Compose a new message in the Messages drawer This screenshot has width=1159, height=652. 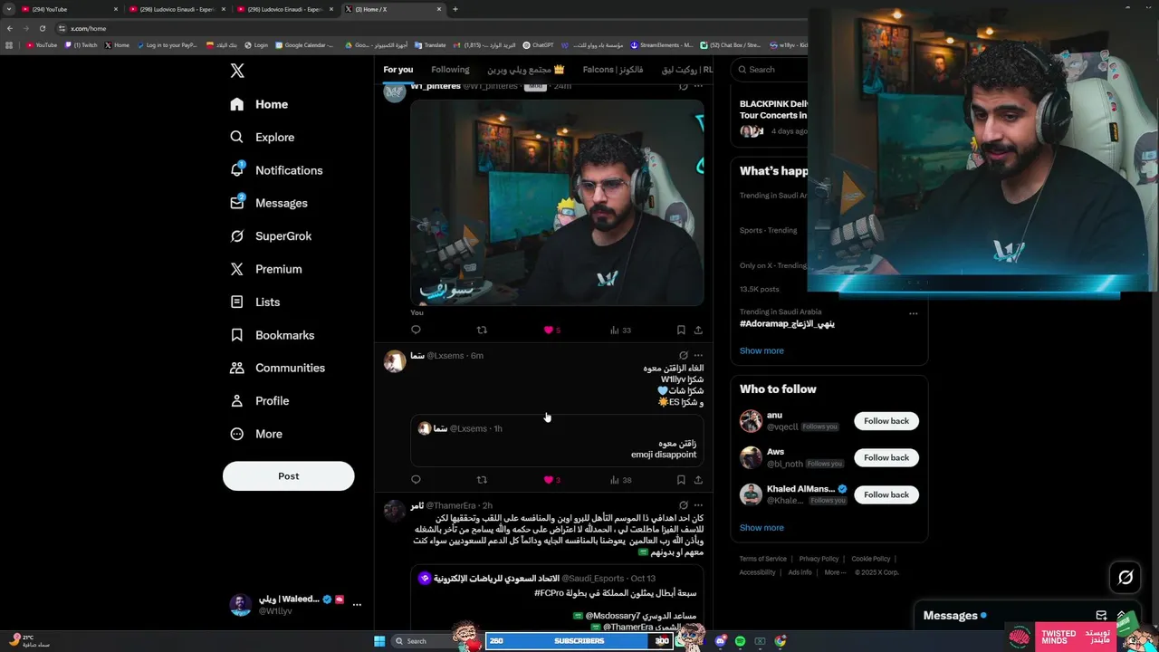1101,616
